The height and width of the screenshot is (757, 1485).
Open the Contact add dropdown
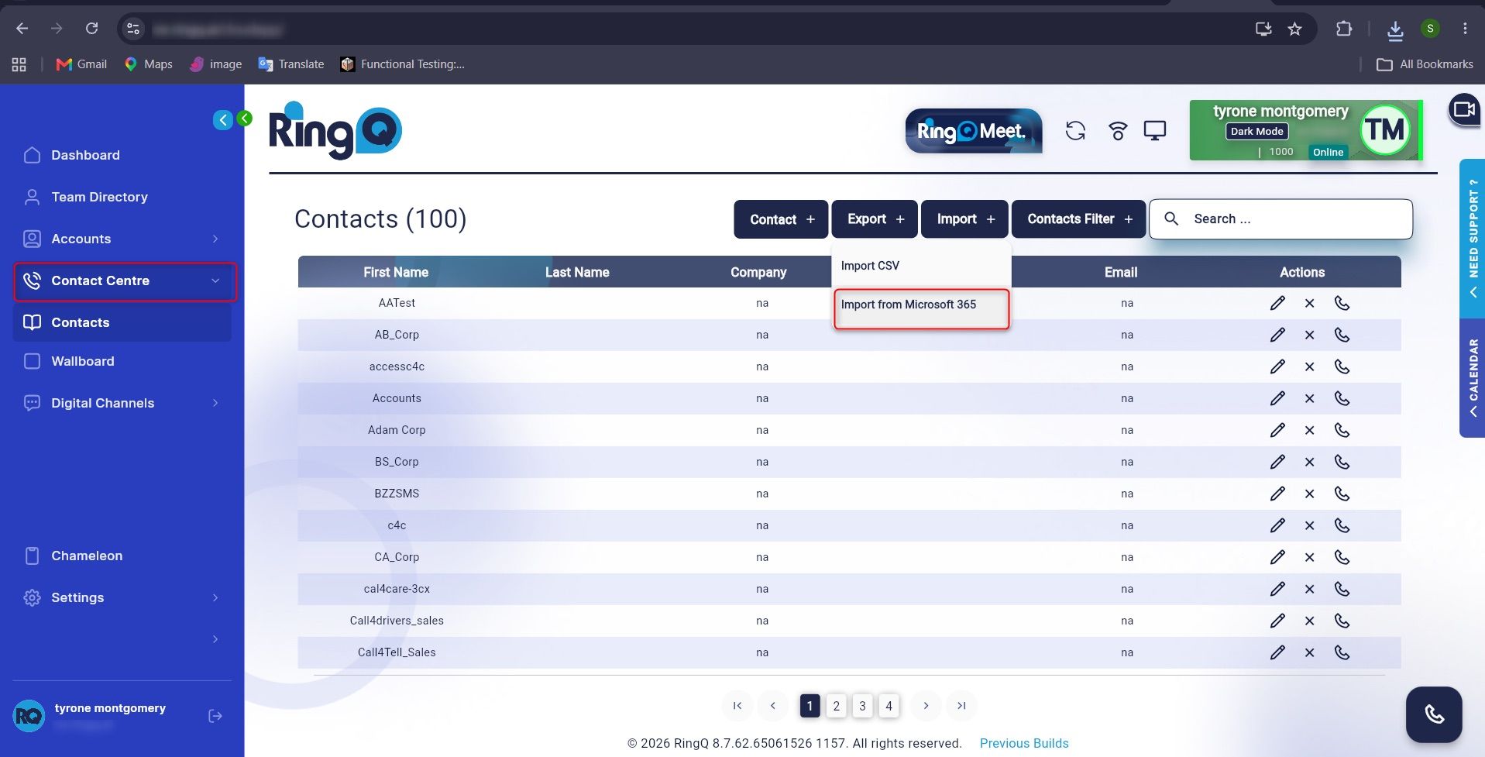[x=781, y=219]
